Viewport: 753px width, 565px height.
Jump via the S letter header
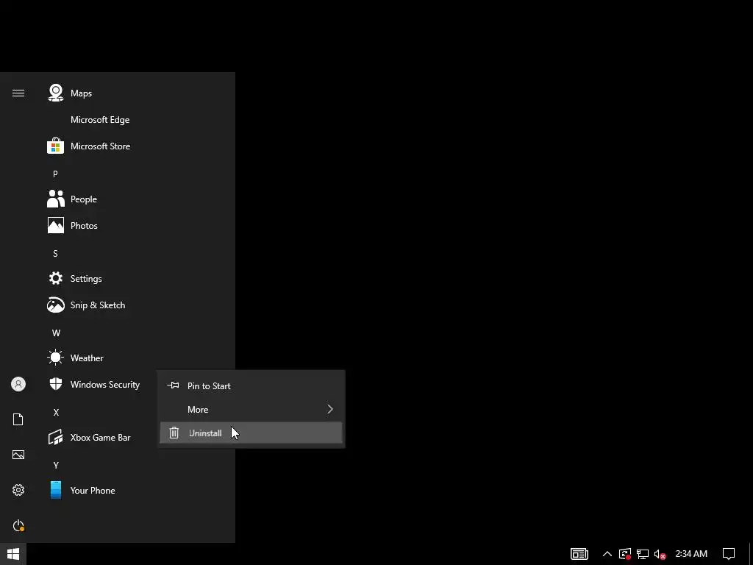pyautogui.click(x=55, y=253)
